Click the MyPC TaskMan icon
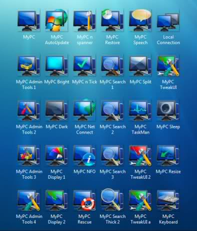The image size is (197, 231). point(140,110)
